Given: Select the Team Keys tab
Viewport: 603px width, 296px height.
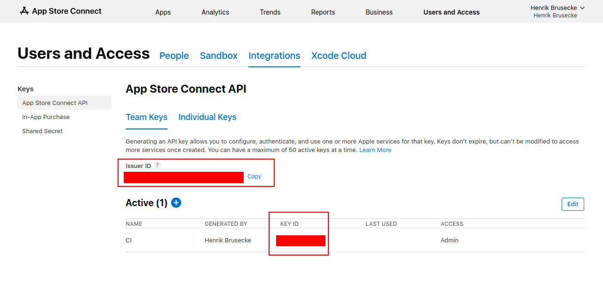Looking at the screenshot, I should (147, 117).
